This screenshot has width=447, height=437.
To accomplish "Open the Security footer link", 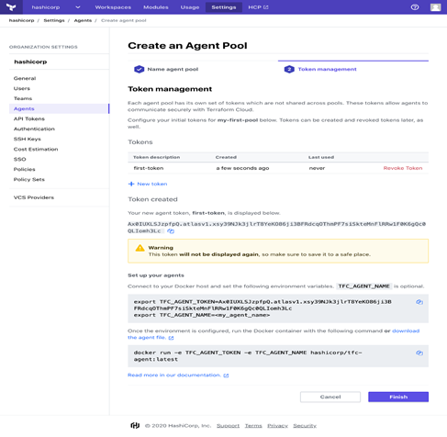I will [305, 426].
